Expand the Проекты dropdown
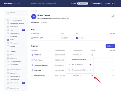The height and width of the screenshot is (93, 121). point(16,13)
